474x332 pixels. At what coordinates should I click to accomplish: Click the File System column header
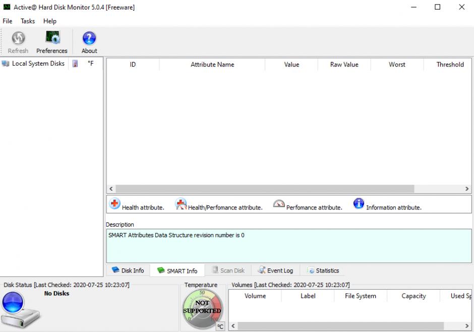361,296
